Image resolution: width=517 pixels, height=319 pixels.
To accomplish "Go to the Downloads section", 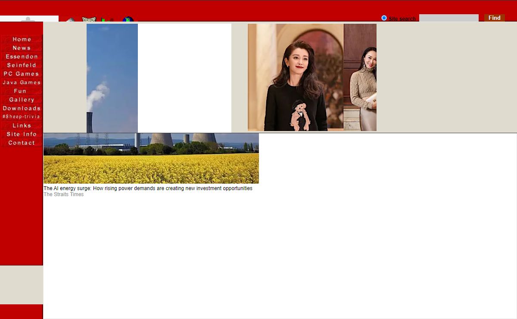I will pyautogui.click(x=22, y=108).
